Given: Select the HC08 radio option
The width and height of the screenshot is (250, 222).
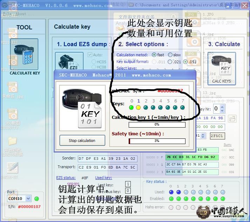Looking at the screenshot, I should pyautogui.click(x=94, y=67).
